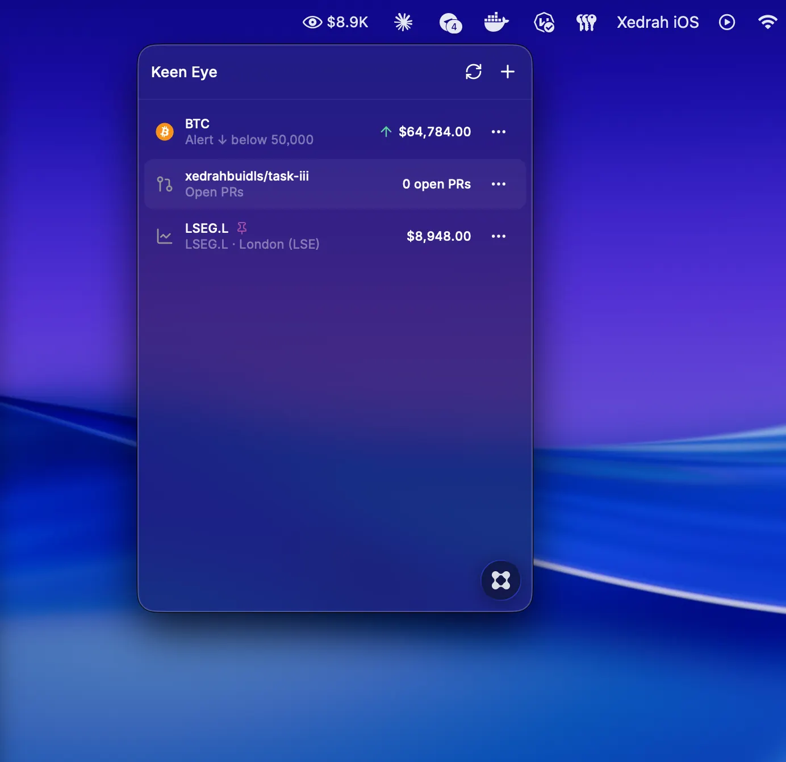Click the Keen Eye panel title

[x=184, y=72]
